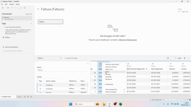Select the Fatture Microsoft Excel connection
The image size is (191, 107).
(17, 18)
